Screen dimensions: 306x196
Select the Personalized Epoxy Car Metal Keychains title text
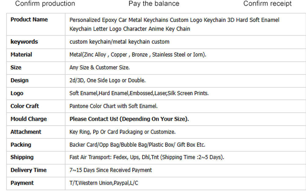pos(174,24)
